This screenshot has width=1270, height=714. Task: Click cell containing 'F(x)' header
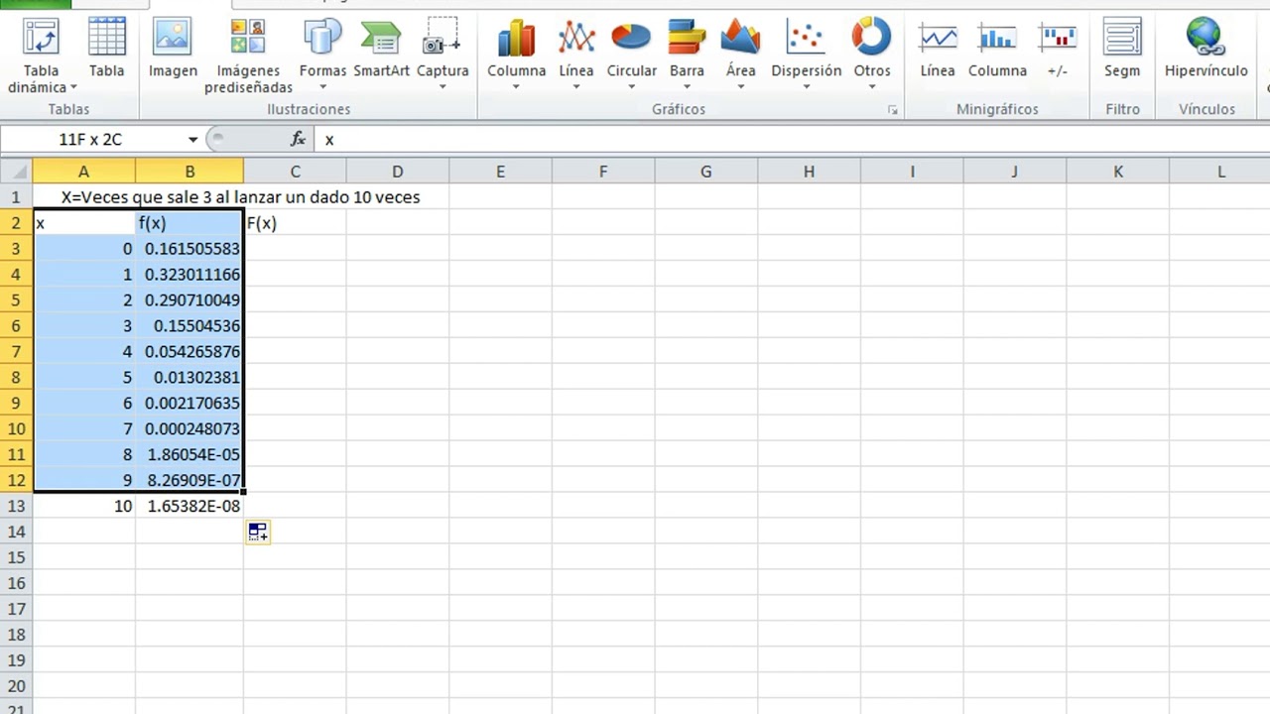click(x=295, y=223)
